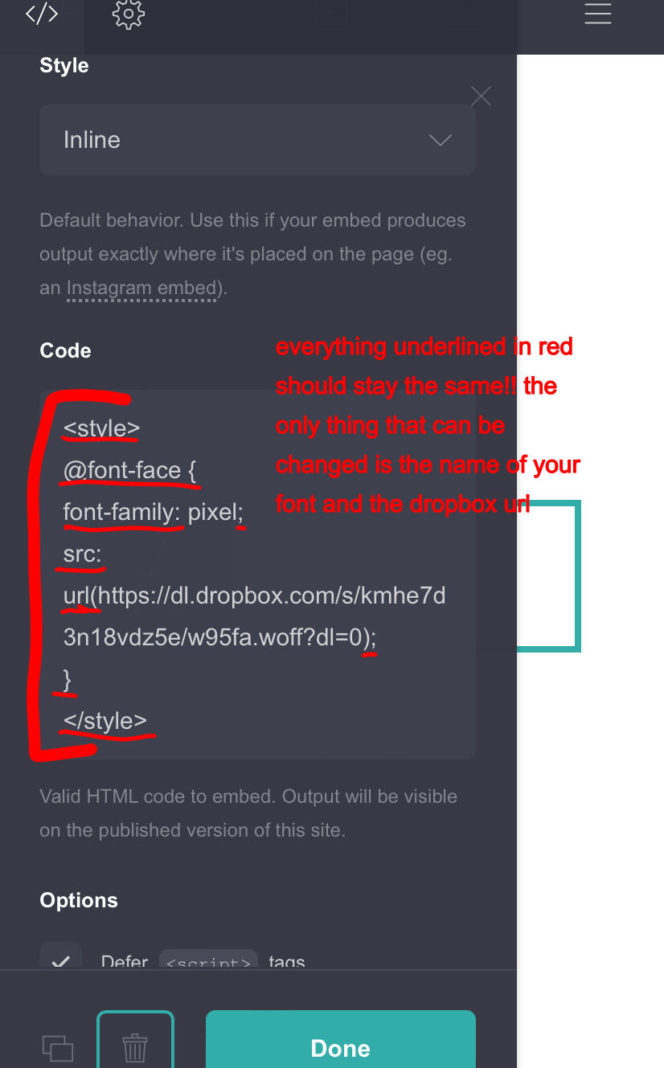
Task: Place cursor on the opening <style> line
Action: 102,429
